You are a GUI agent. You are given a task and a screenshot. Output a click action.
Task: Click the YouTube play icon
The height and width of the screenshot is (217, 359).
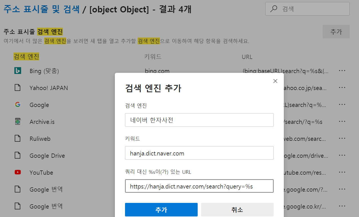pos(18,172)
